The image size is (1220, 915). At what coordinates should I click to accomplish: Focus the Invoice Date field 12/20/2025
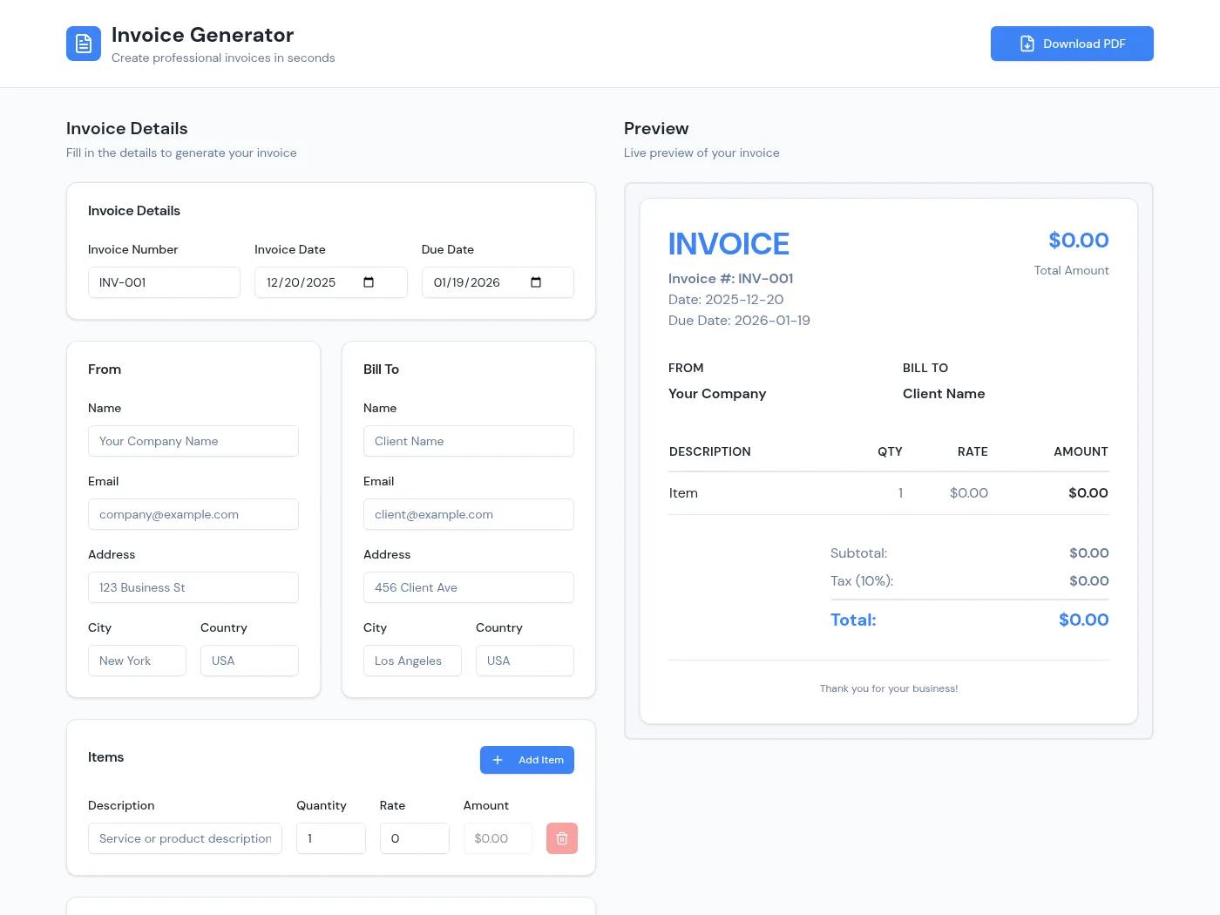(x=331, y=282)
